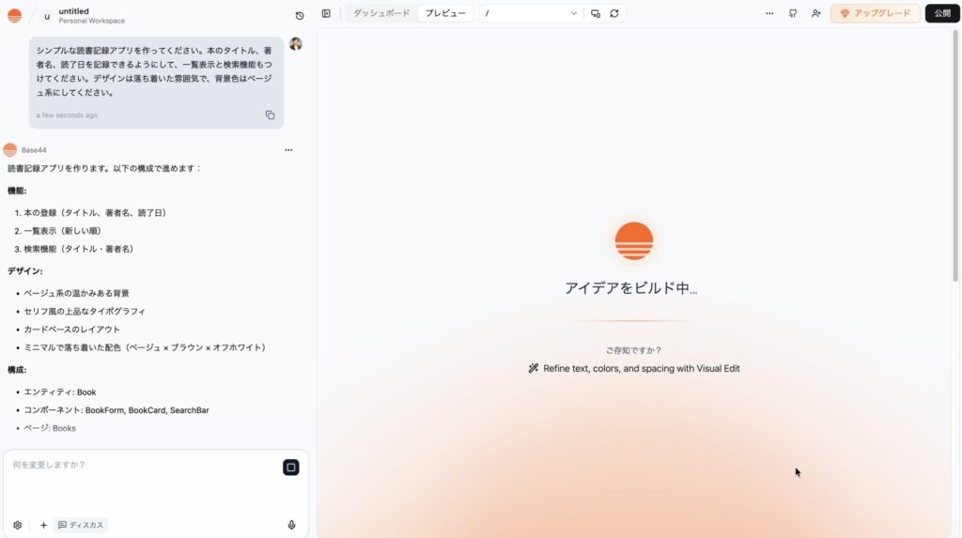Open version history clock icon
The height and width of the screenshot is (538, 962).
click(300, 15)
